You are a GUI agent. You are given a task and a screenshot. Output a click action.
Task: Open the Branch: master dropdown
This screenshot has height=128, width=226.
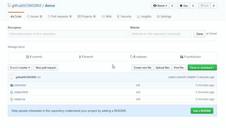(x=20, y=68)
